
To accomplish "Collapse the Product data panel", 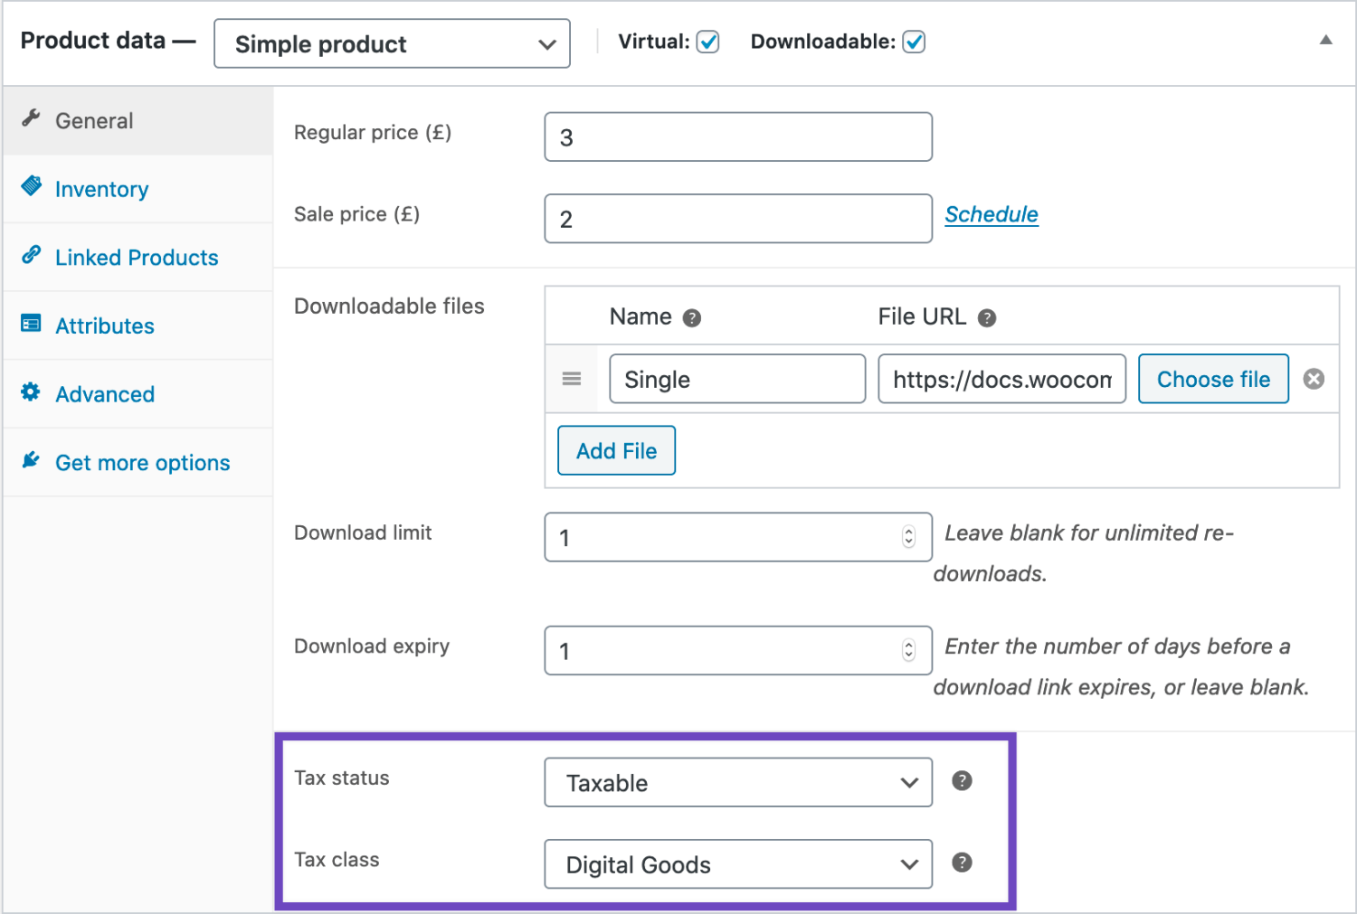I will coord(1326,40).
